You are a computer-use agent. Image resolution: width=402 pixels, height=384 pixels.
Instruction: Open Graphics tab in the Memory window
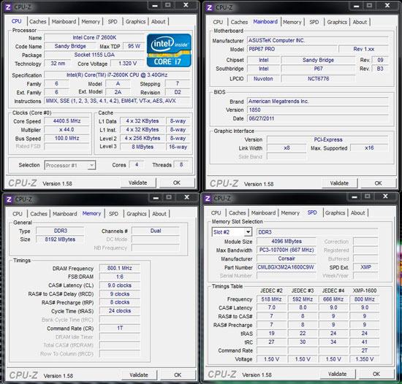click(137, 214)
